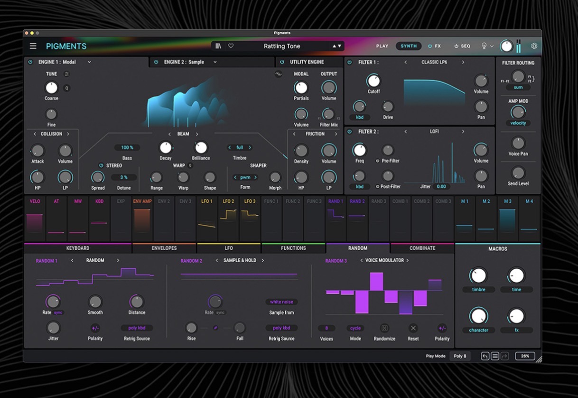Expand the Engine 2 Sample type dropdown
Screen dimensions: 578x398
pos(215,62)
